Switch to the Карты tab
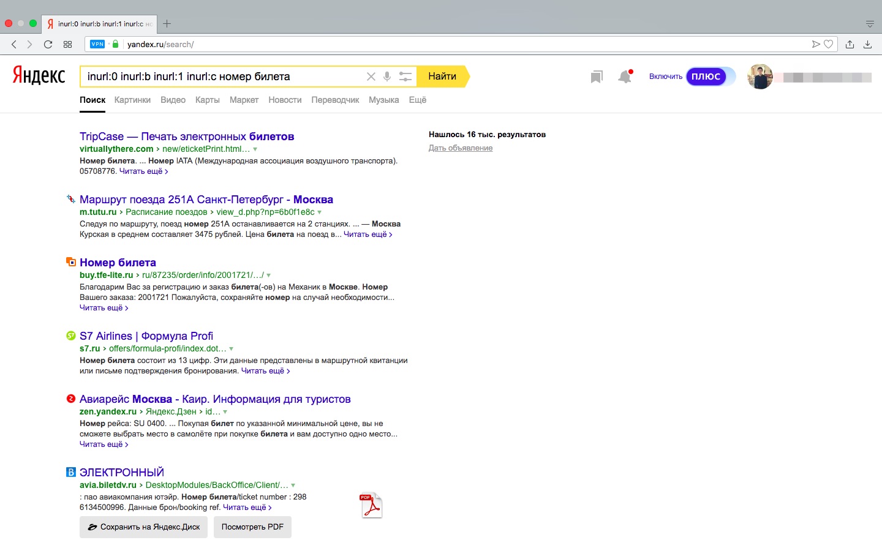The height and width of the screenshot is (551, 882). 208,100
